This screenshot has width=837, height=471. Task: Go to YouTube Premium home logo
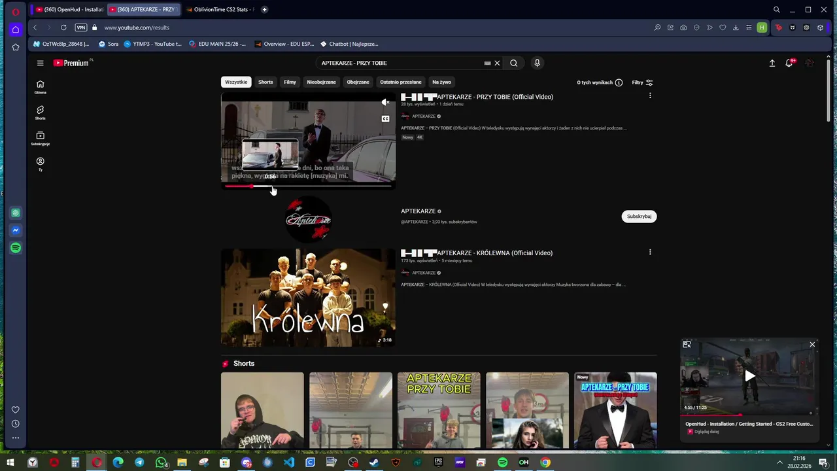[x=72, y=63]
